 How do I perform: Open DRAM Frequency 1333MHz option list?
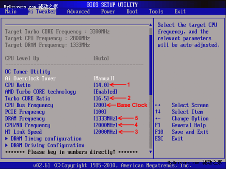pyautogui.click(x=105, y=119)
